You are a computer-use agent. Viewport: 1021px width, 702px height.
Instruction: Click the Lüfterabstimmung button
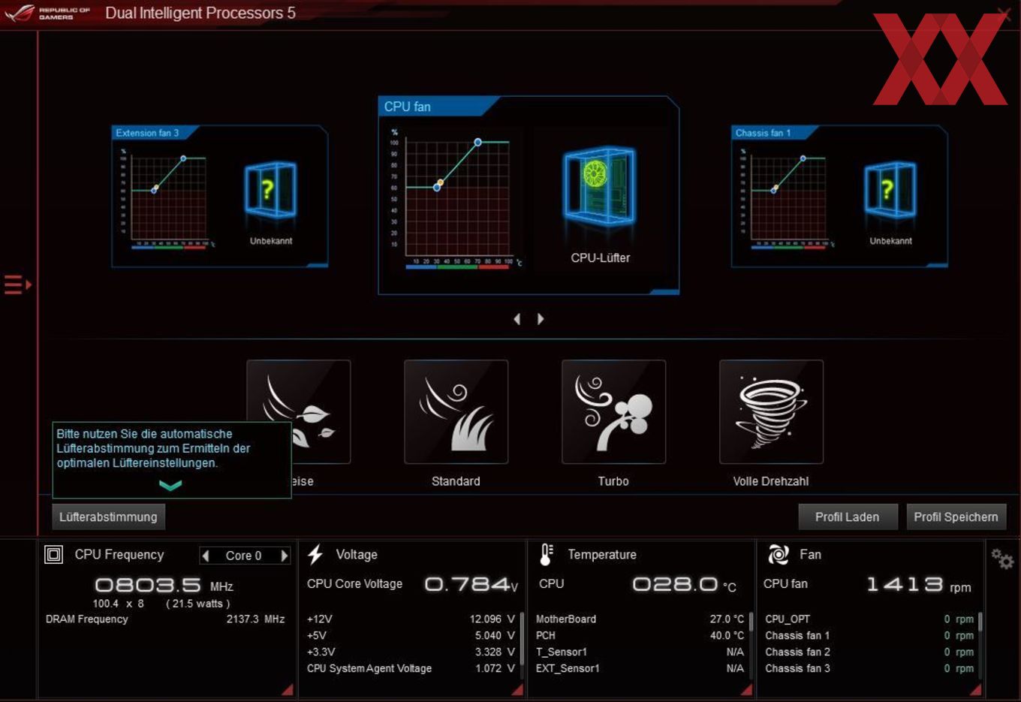108,517
